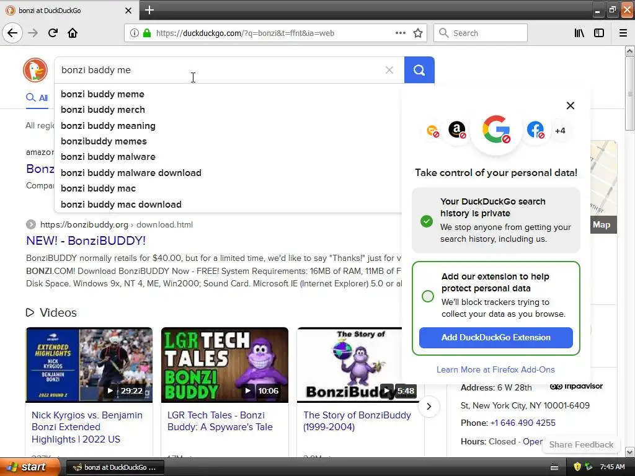Open the Library bookmarks icon
This screenshot has width=635, height=476.
click(579, 33)
